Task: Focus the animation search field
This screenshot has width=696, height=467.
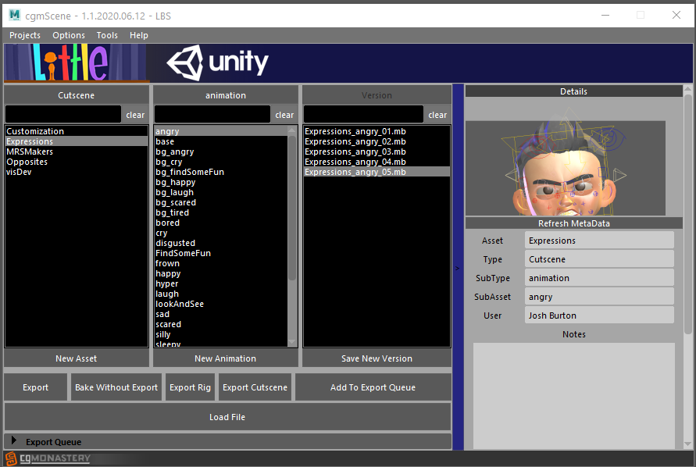Action: (x=212, y=114)
